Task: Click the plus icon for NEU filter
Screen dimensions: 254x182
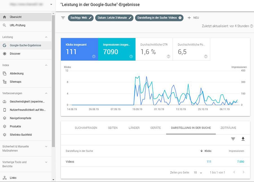Action: [x=189, y=18]
